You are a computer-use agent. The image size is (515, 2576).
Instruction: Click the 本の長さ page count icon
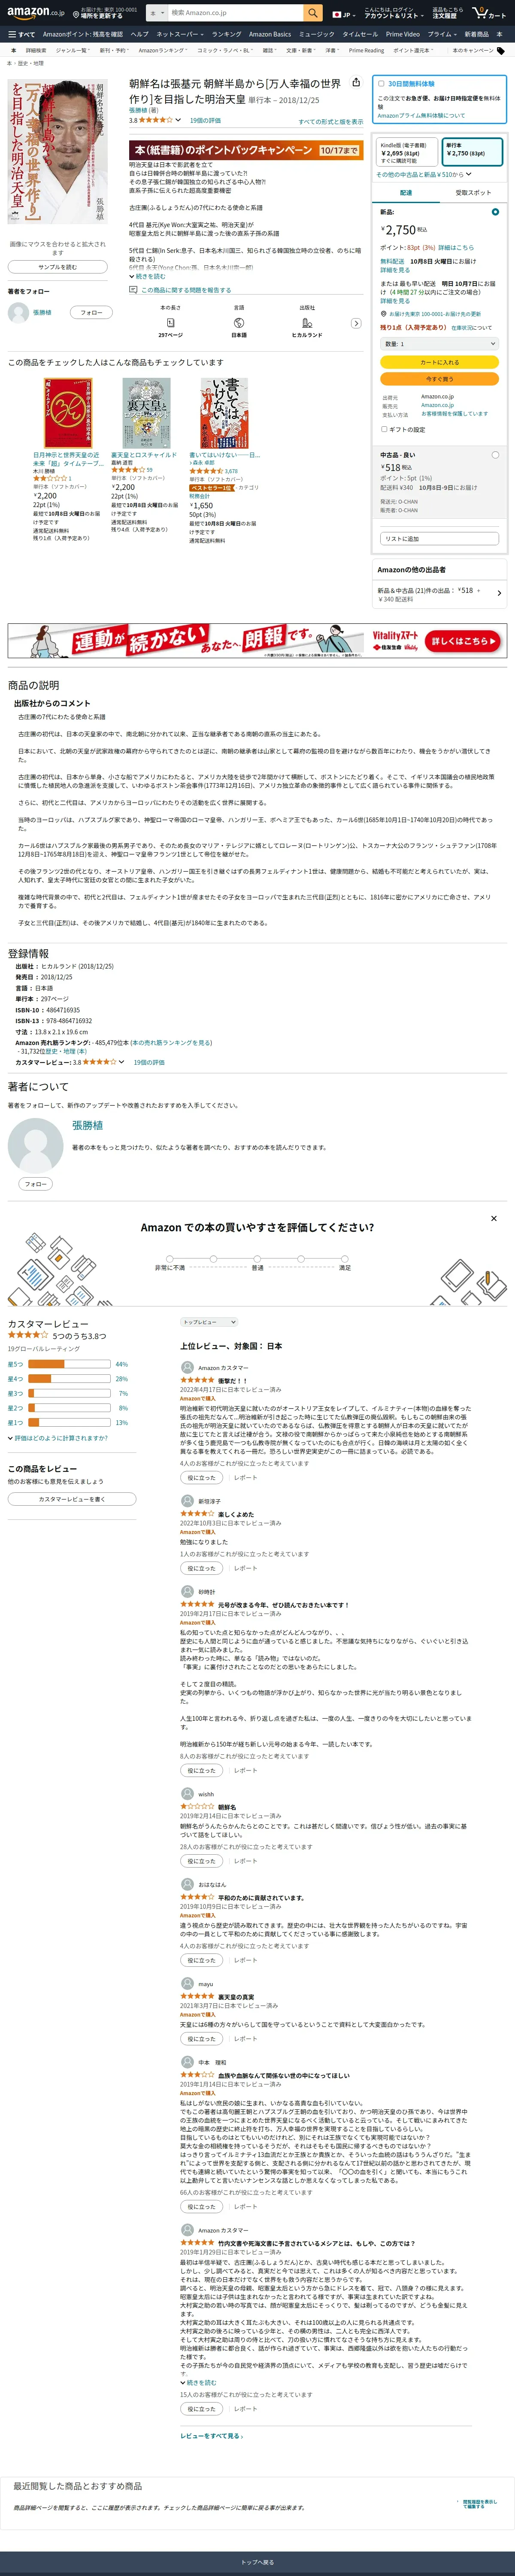pyautogui.click(x=170, y=323)
